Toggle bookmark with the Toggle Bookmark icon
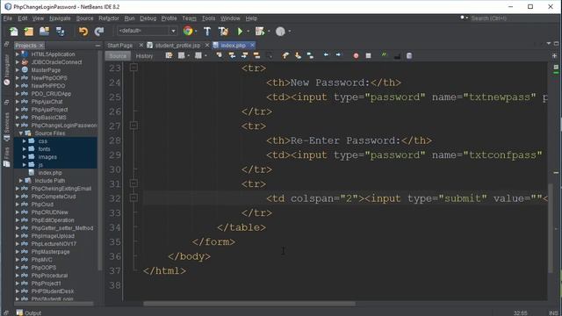 pos(310,55)
